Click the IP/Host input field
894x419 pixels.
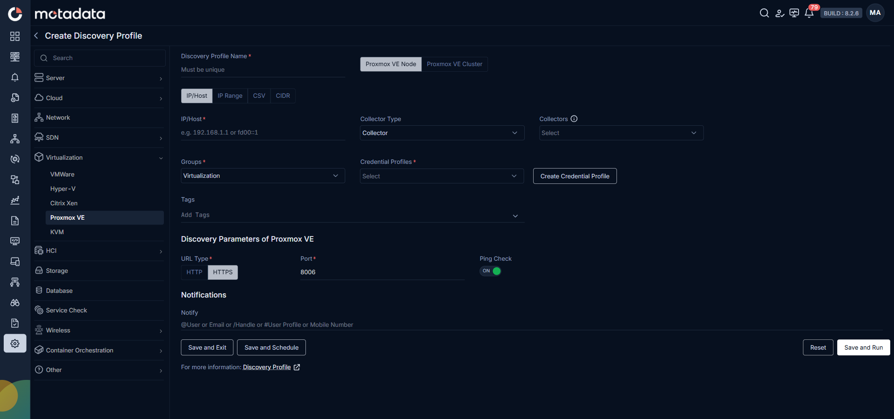click(x=263, y=133)
